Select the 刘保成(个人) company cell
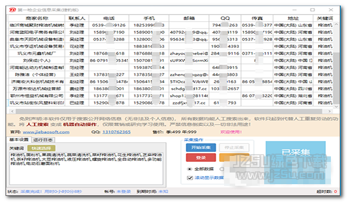Image resolution: width=347 pixels, height=202 pixels. pyautogui.click(x=37, y=61)
